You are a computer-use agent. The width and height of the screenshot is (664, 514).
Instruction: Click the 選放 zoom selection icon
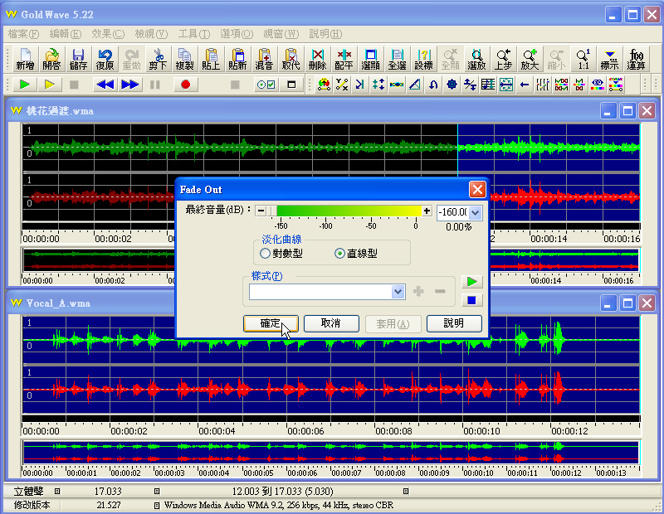click(x=476, y=59)
